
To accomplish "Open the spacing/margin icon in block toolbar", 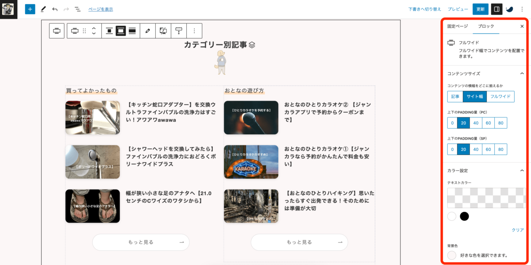I will tap(179, 31).
